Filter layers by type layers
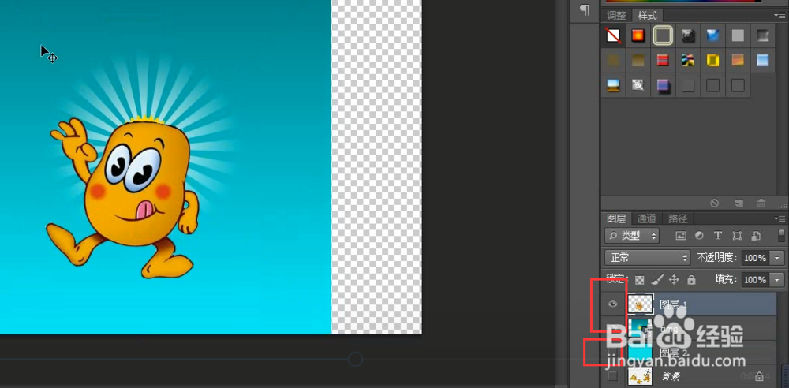 718,236
